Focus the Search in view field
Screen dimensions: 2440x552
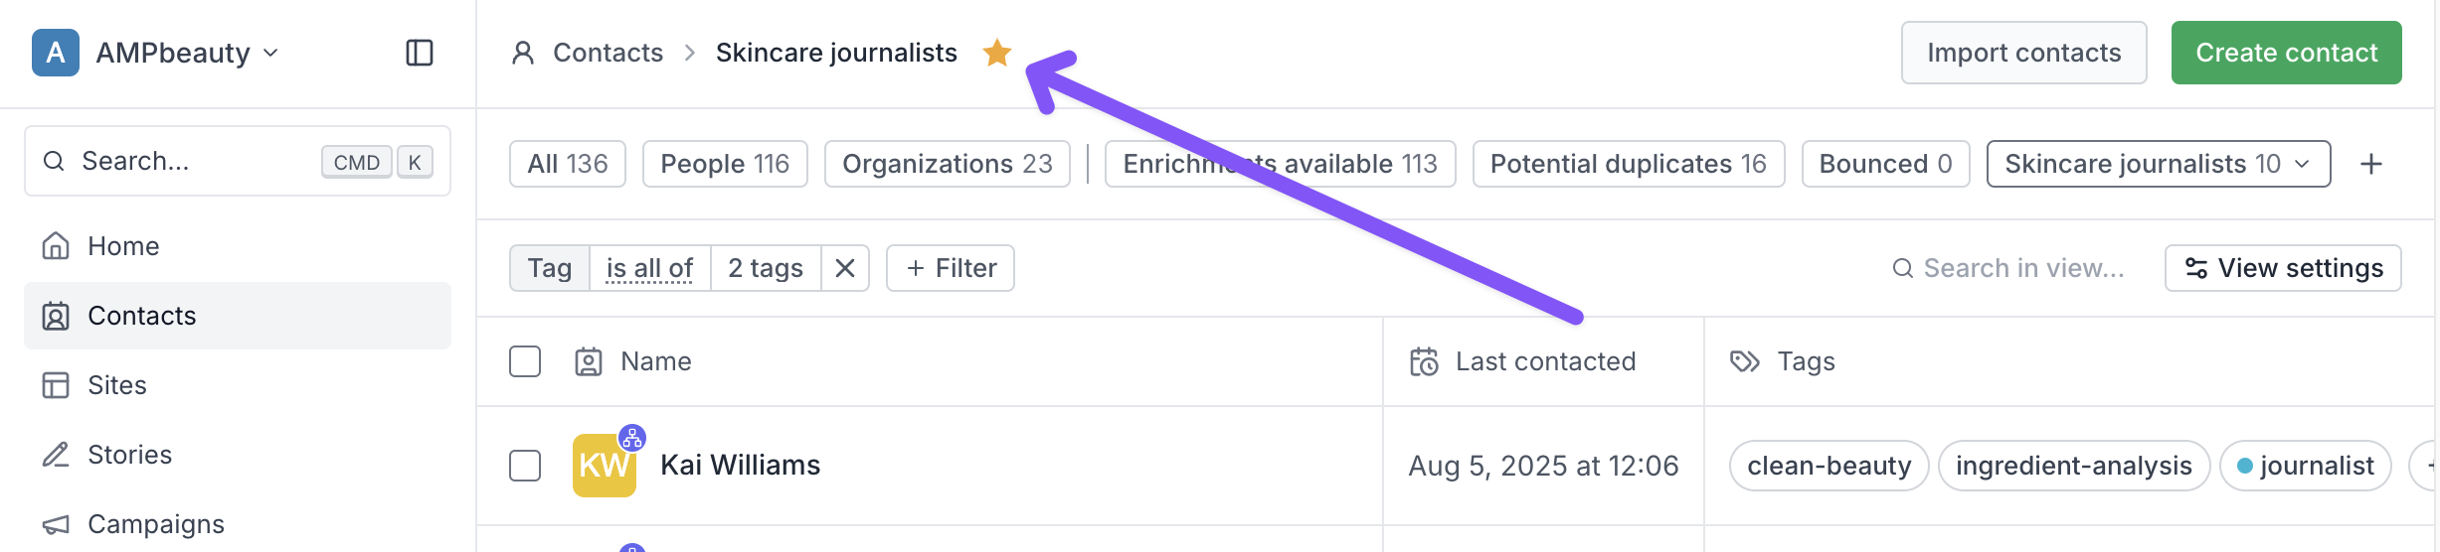2008,268
